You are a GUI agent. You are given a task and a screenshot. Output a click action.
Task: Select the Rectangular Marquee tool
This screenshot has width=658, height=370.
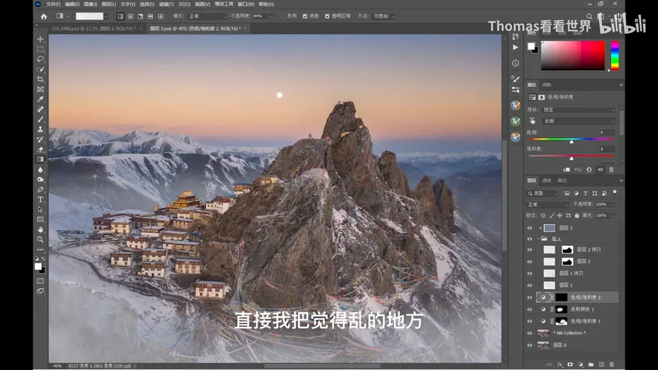[40, 49]
